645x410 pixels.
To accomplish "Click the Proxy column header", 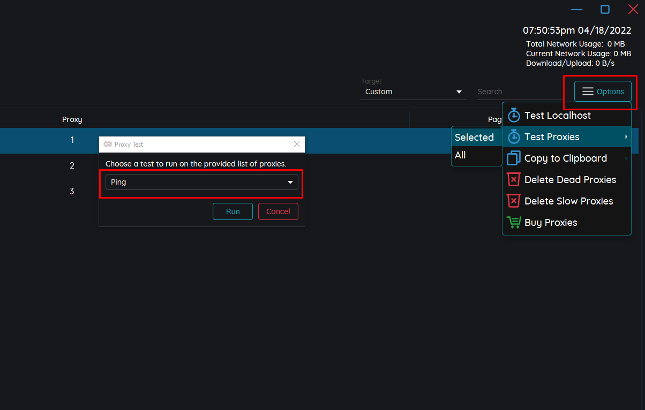I will pyautogui.click(x=72, y=119).
